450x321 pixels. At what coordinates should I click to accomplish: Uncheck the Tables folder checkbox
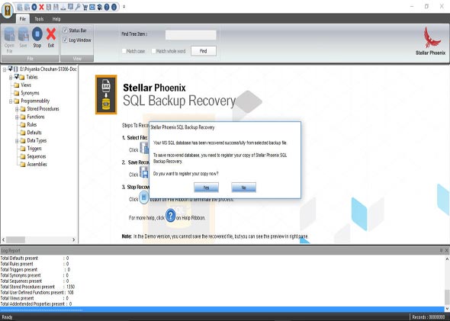[16, 76]
